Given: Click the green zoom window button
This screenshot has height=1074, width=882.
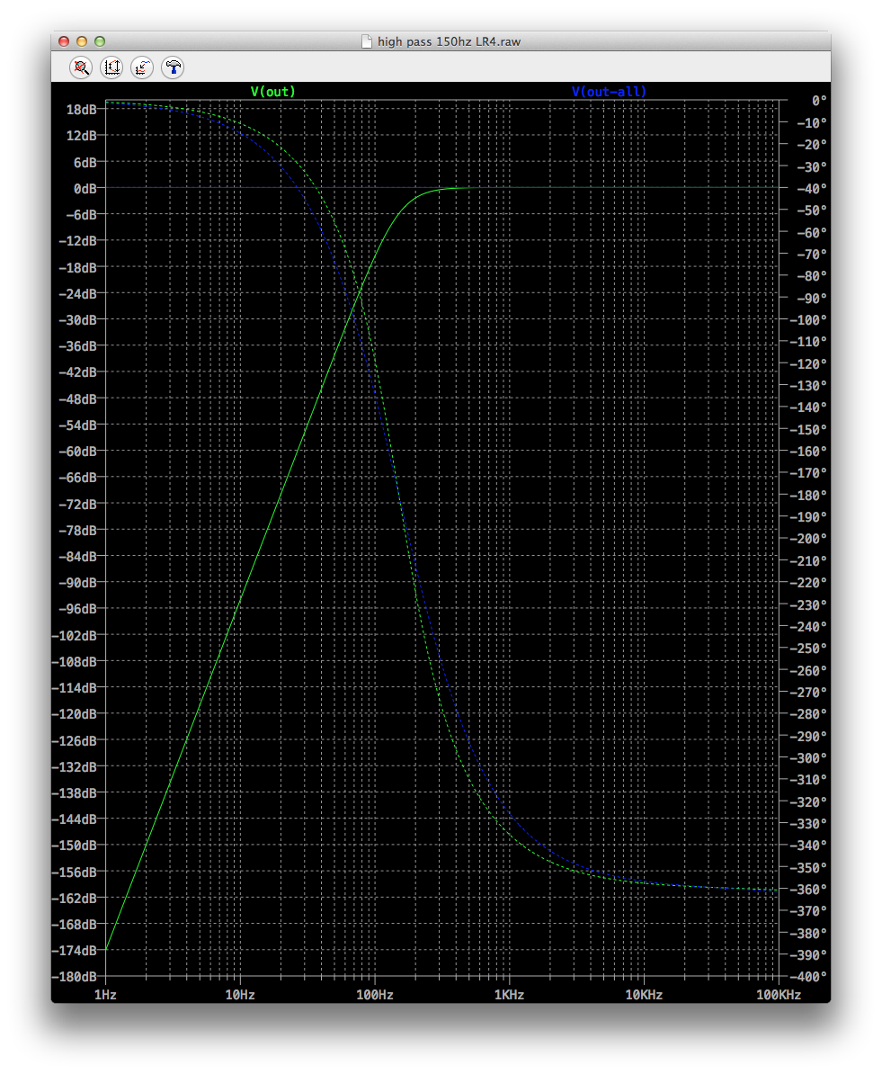Looking at the screenshot, I should 99,41.
